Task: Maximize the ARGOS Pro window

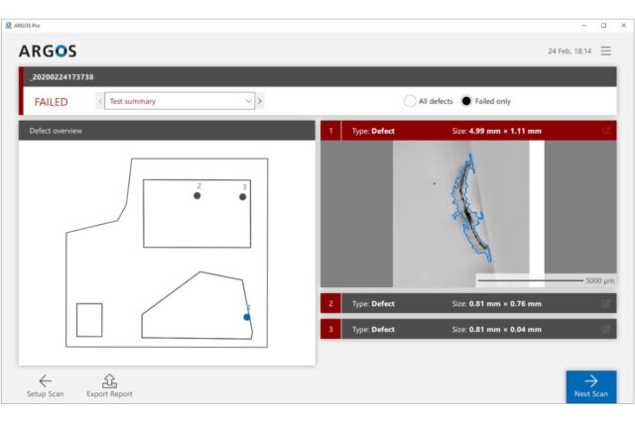Action: click(x=604, y=26)
